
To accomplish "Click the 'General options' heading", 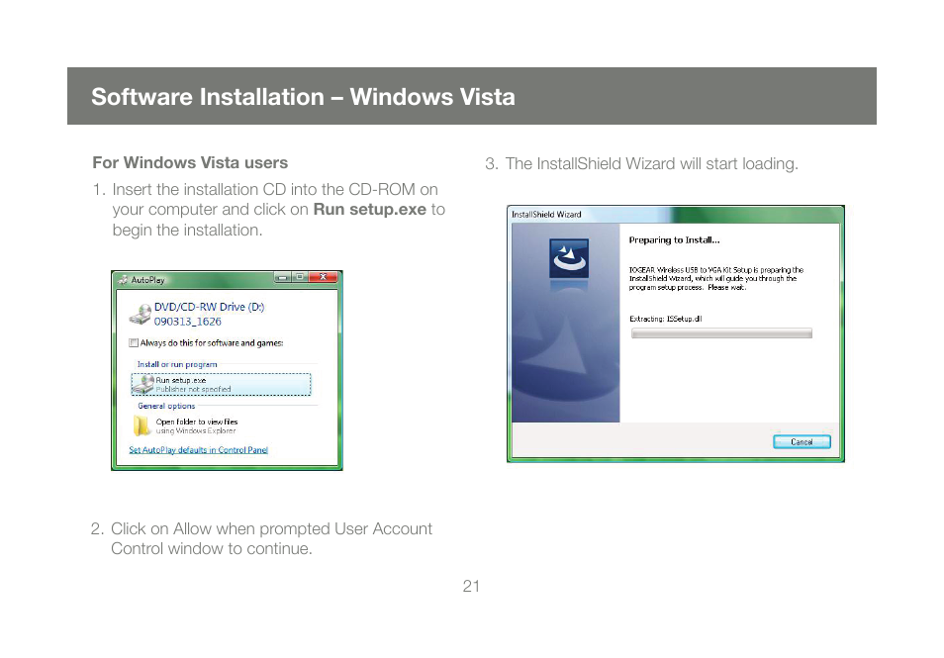I will 166,406.
